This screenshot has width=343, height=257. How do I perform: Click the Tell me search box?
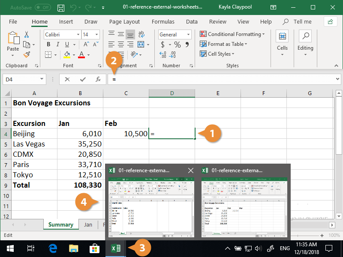pos(302,21)
